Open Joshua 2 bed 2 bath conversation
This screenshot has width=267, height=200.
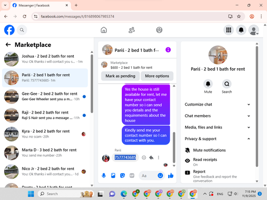click(x=45, y=59)
